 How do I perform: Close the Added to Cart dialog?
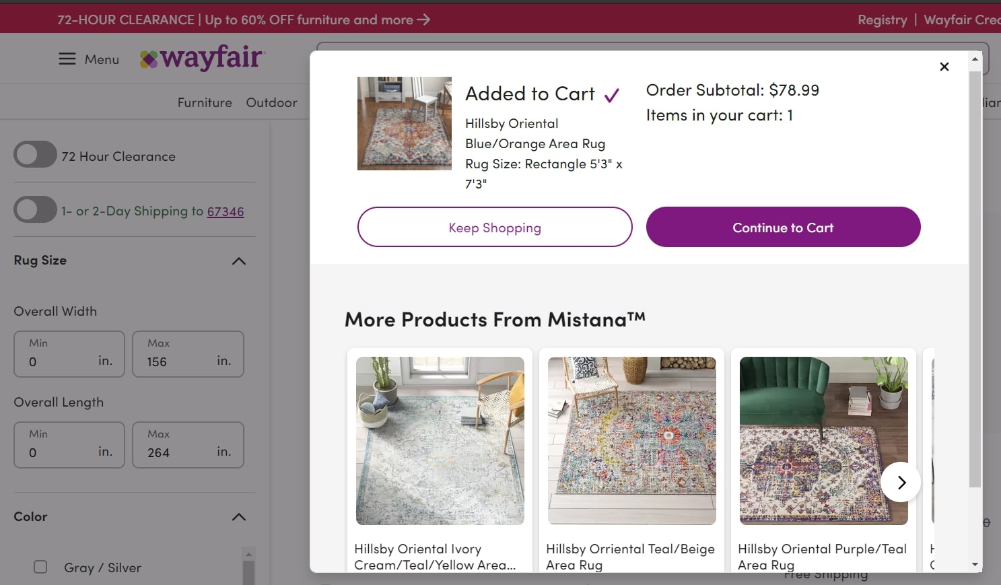point(944,67)
